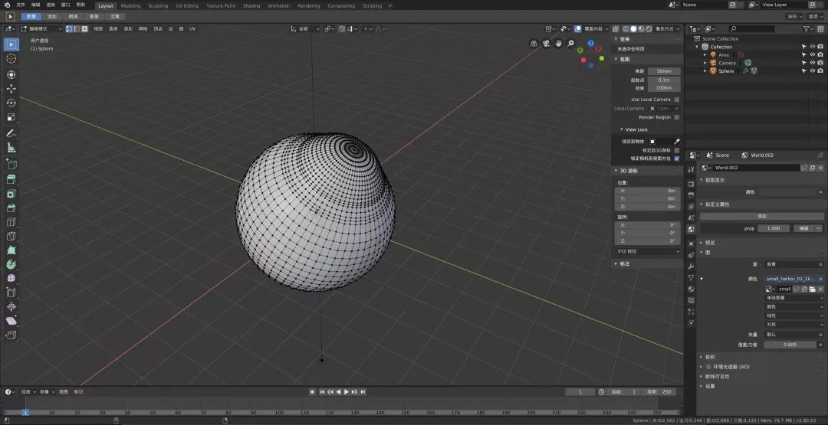This screenshot has height=425, width=828.
Task: Open the Sculpting workspace tab
Action: pos(158,6)
